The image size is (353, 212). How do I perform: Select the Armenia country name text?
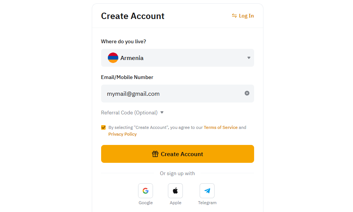132,58
